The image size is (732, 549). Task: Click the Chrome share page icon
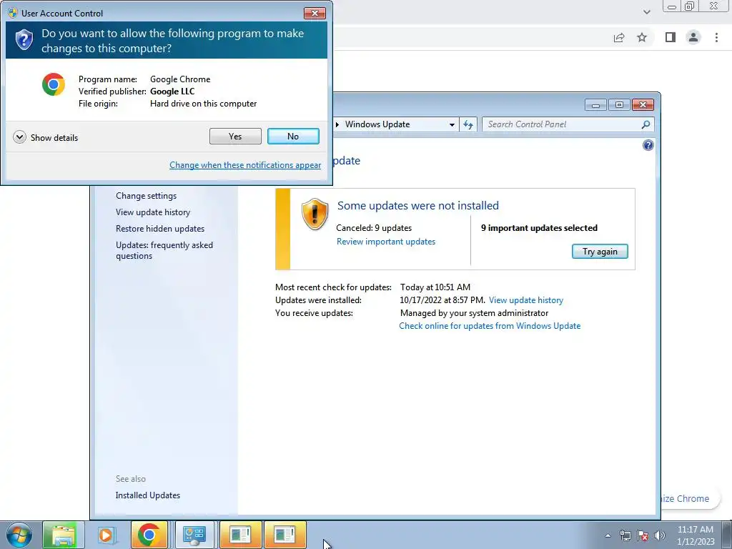[619, 37]
